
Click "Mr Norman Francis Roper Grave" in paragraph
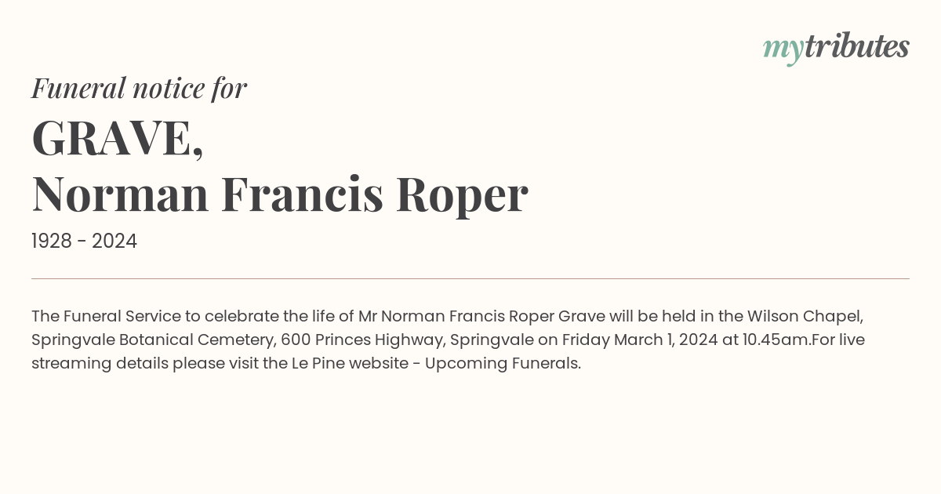(x=481, y=317)
